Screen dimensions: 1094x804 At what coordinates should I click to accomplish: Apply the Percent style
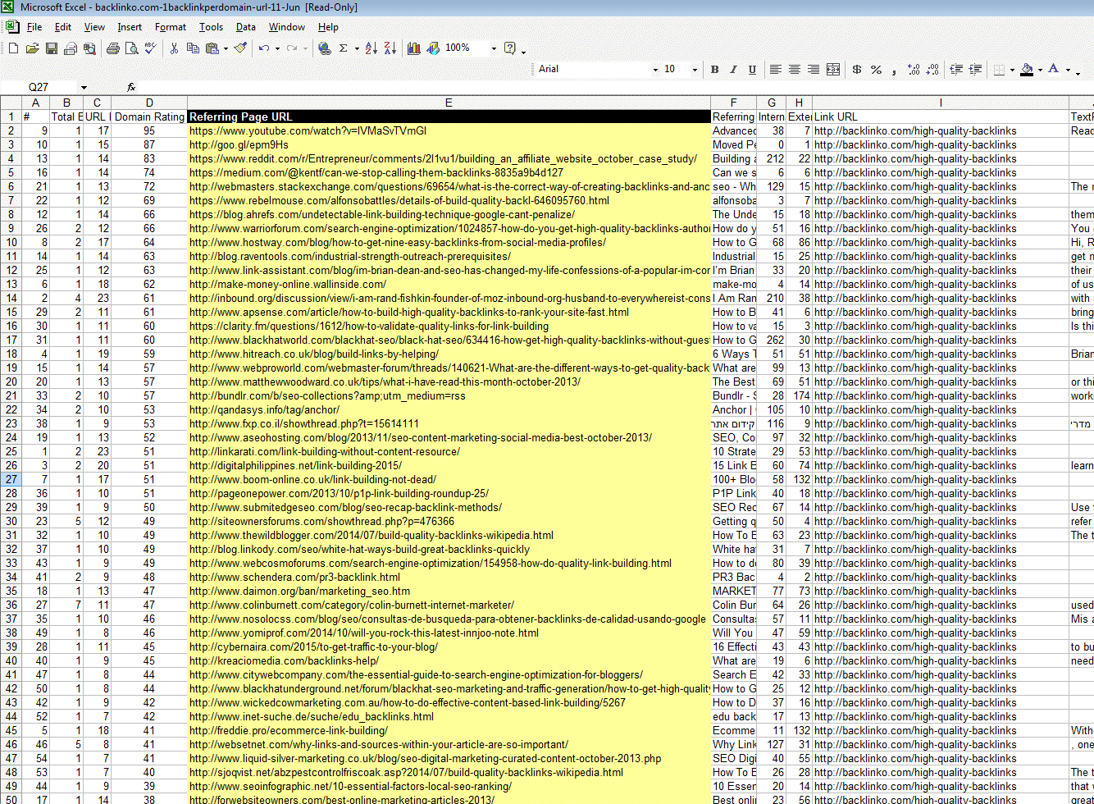tap(876, 70)
